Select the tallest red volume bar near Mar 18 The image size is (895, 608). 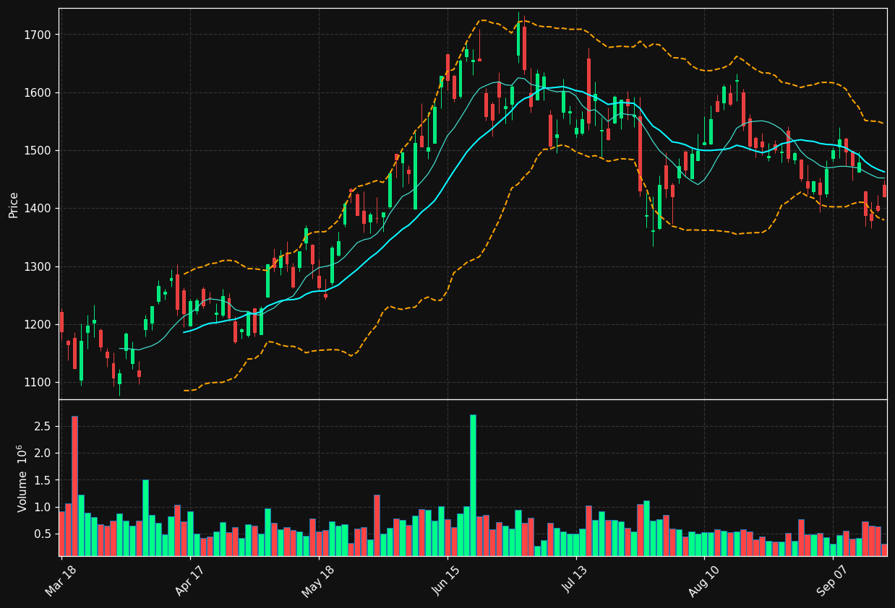(74, 486)
